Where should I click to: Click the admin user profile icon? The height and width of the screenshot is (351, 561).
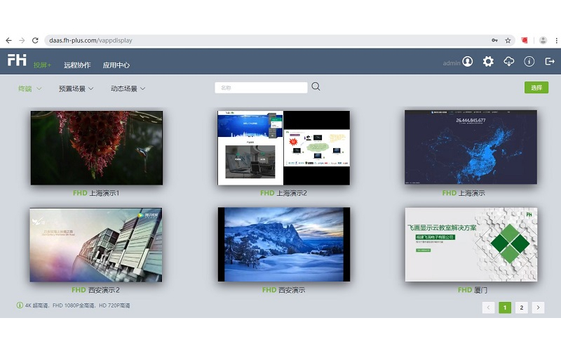click(x=468, y=62)
